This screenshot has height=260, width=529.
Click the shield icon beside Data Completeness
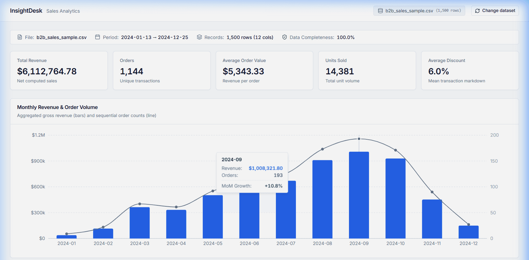point(285,37)
